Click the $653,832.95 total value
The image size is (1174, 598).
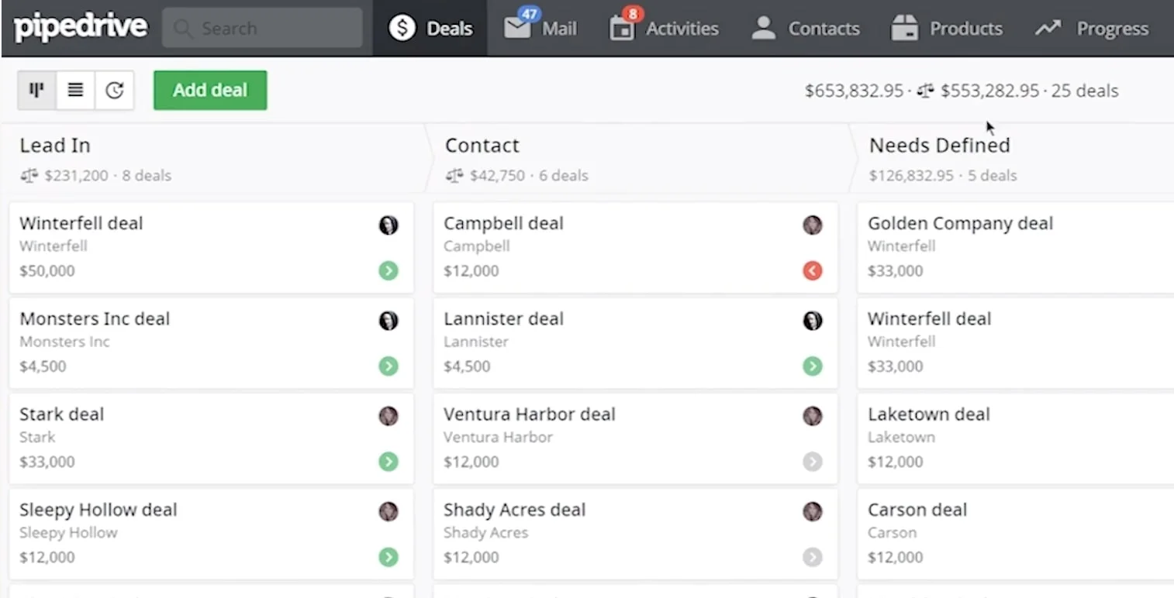(x=854, y=91)
